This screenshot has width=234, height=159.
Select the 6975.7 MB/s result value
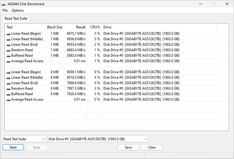click(76, 33)
